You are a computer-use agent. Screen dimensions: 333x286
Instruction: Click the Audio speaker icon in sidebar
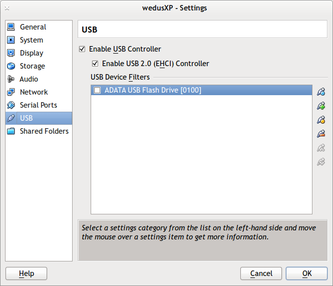[11, 79]
